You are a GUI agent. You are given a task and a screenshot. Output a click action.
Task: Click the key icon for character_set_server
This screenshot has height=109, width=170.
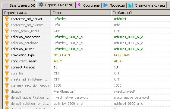(7, 19)
